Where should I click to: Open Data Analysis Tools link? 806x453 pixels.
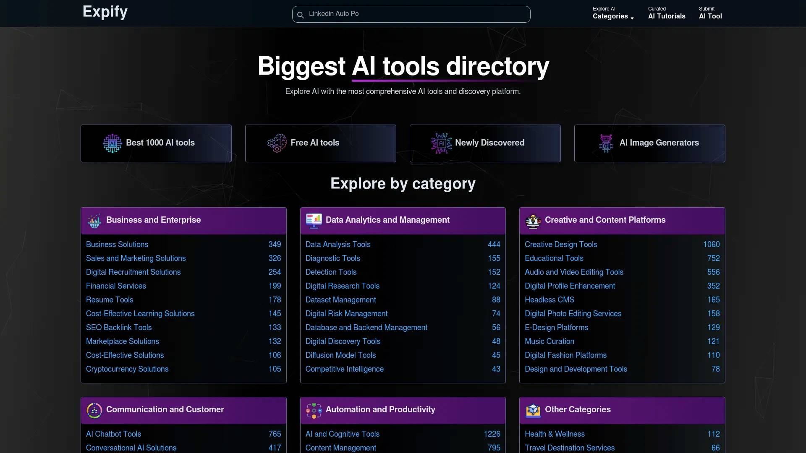338,244
